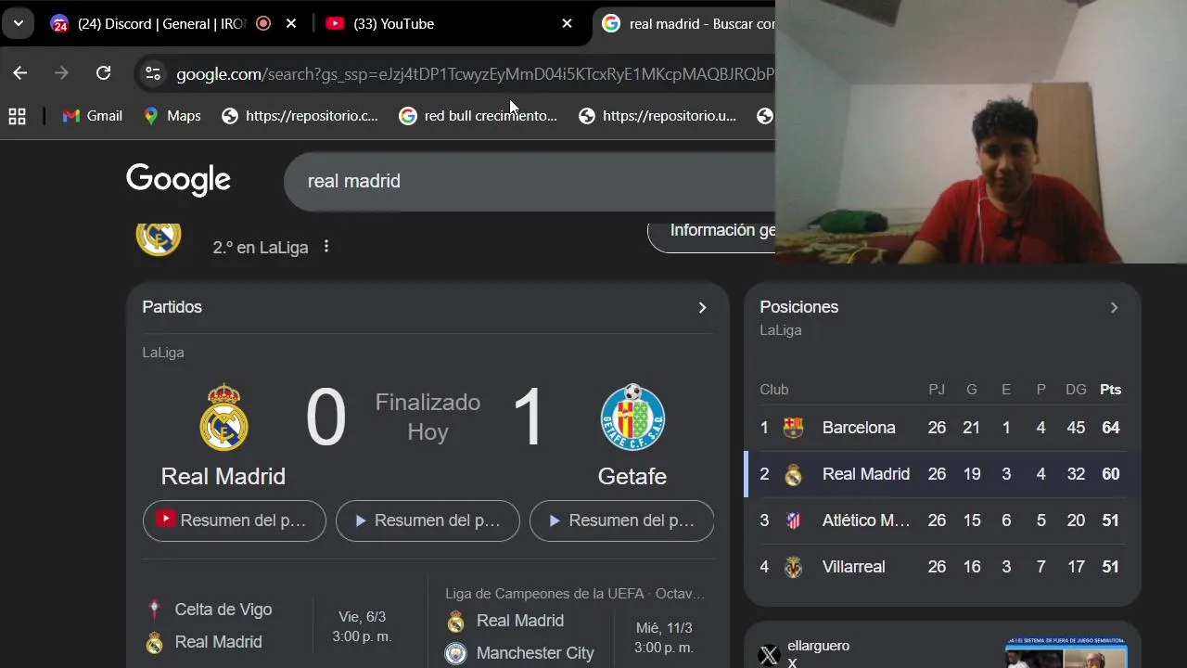The width and height of the screenshot is (1187, 668).
Task: Expand the Posiciones section arrow
Action: tap(1114, 307)
